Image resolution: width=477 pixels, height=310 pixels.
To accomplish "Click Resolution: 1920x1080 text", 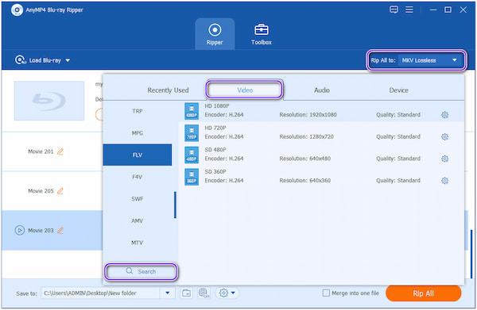I will [308, 115].
